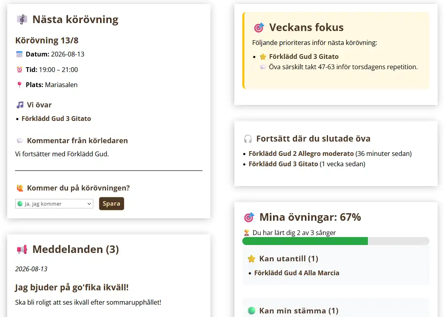Click the star icon beside Kan utantill

click(251, 259)
